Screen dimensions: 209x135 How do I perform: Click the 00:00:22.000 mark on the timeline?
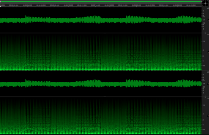tap(150, 5)
